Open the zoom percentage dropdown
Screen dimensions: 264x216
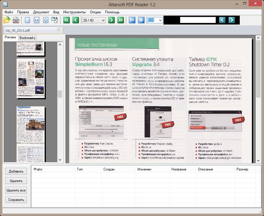(x=160, y=20)
